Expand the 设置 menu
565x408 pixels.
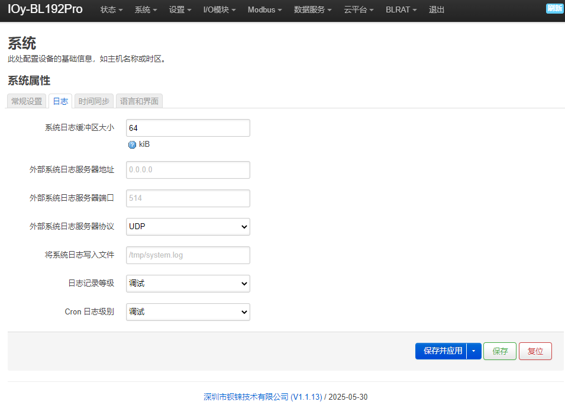tap(180, 9)
